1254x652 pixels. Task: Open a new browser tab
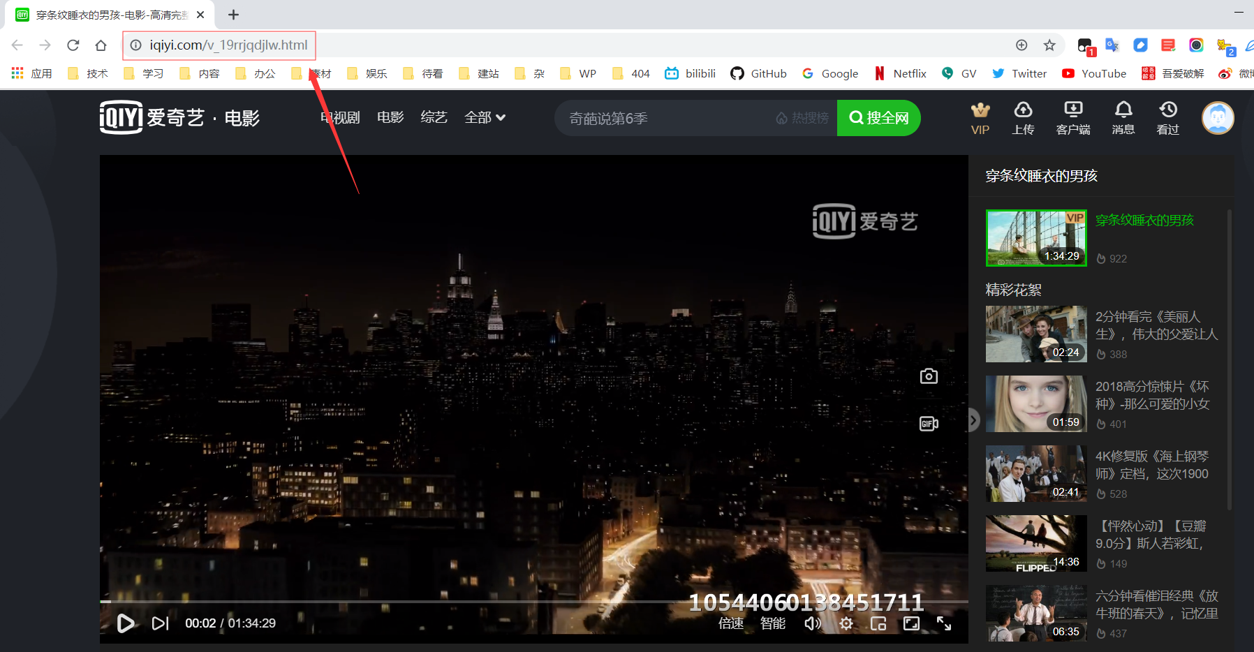233,15
